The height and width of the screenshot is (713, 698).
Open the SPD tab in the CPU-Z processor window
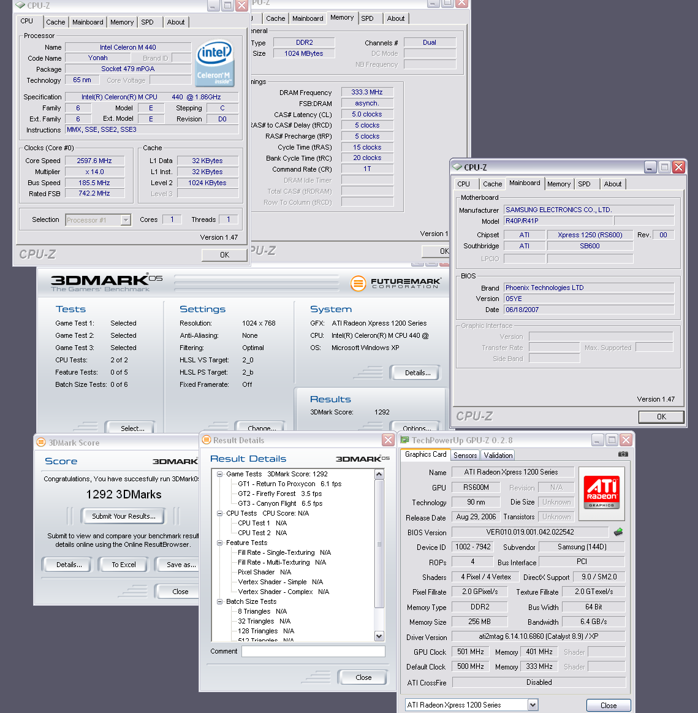[x=147, y=22]
